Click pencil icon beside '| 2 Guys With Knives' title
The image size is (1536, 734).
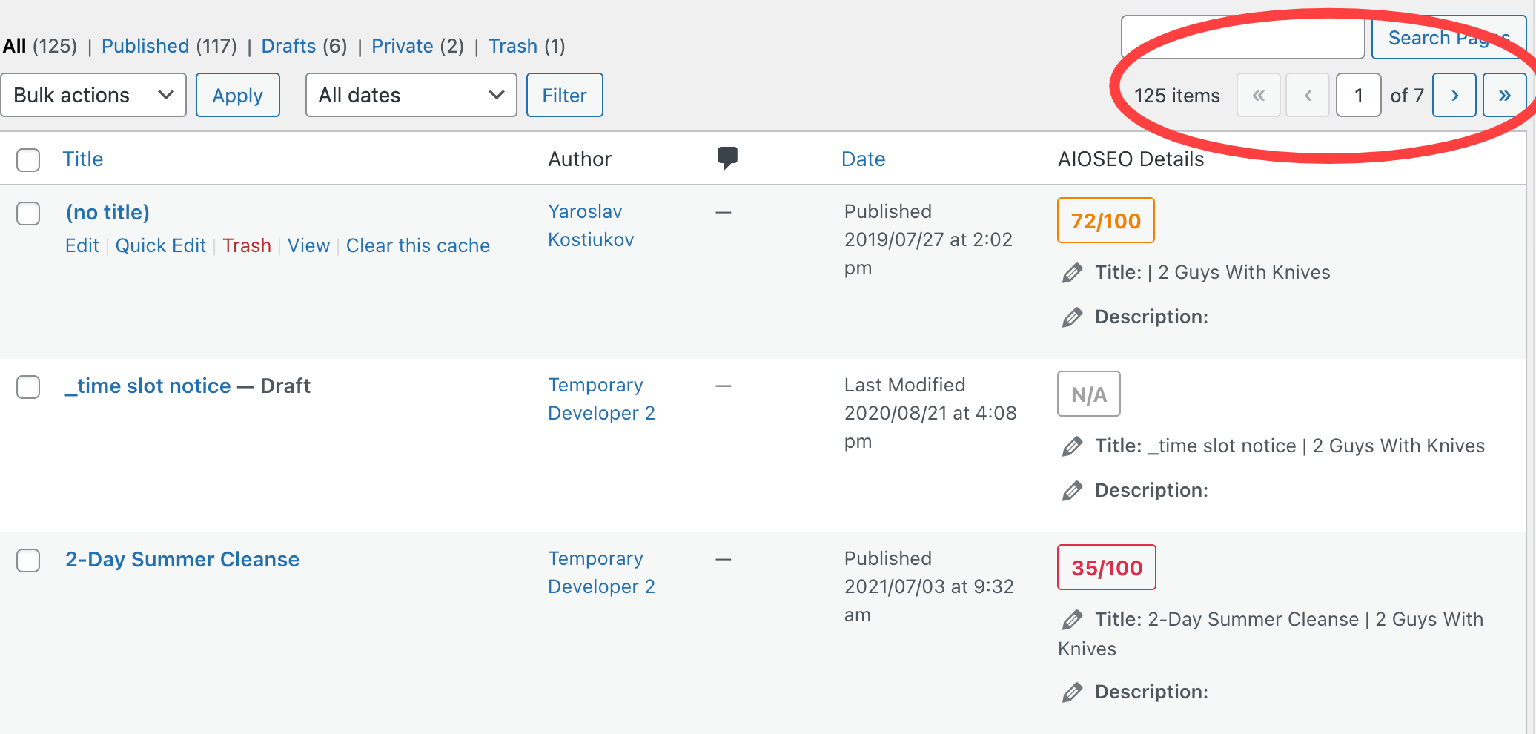click(1072, 273)
